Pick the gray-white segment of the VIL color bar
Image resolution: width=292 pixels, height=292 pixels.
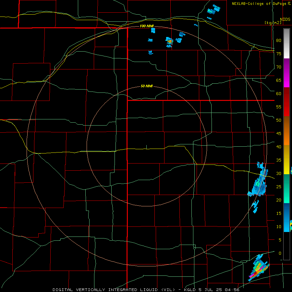286,43
